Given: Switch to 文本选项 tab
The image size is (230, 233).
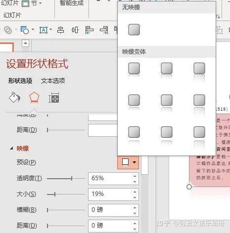Looking at the screenshot, I should click(x=53, y=81).
